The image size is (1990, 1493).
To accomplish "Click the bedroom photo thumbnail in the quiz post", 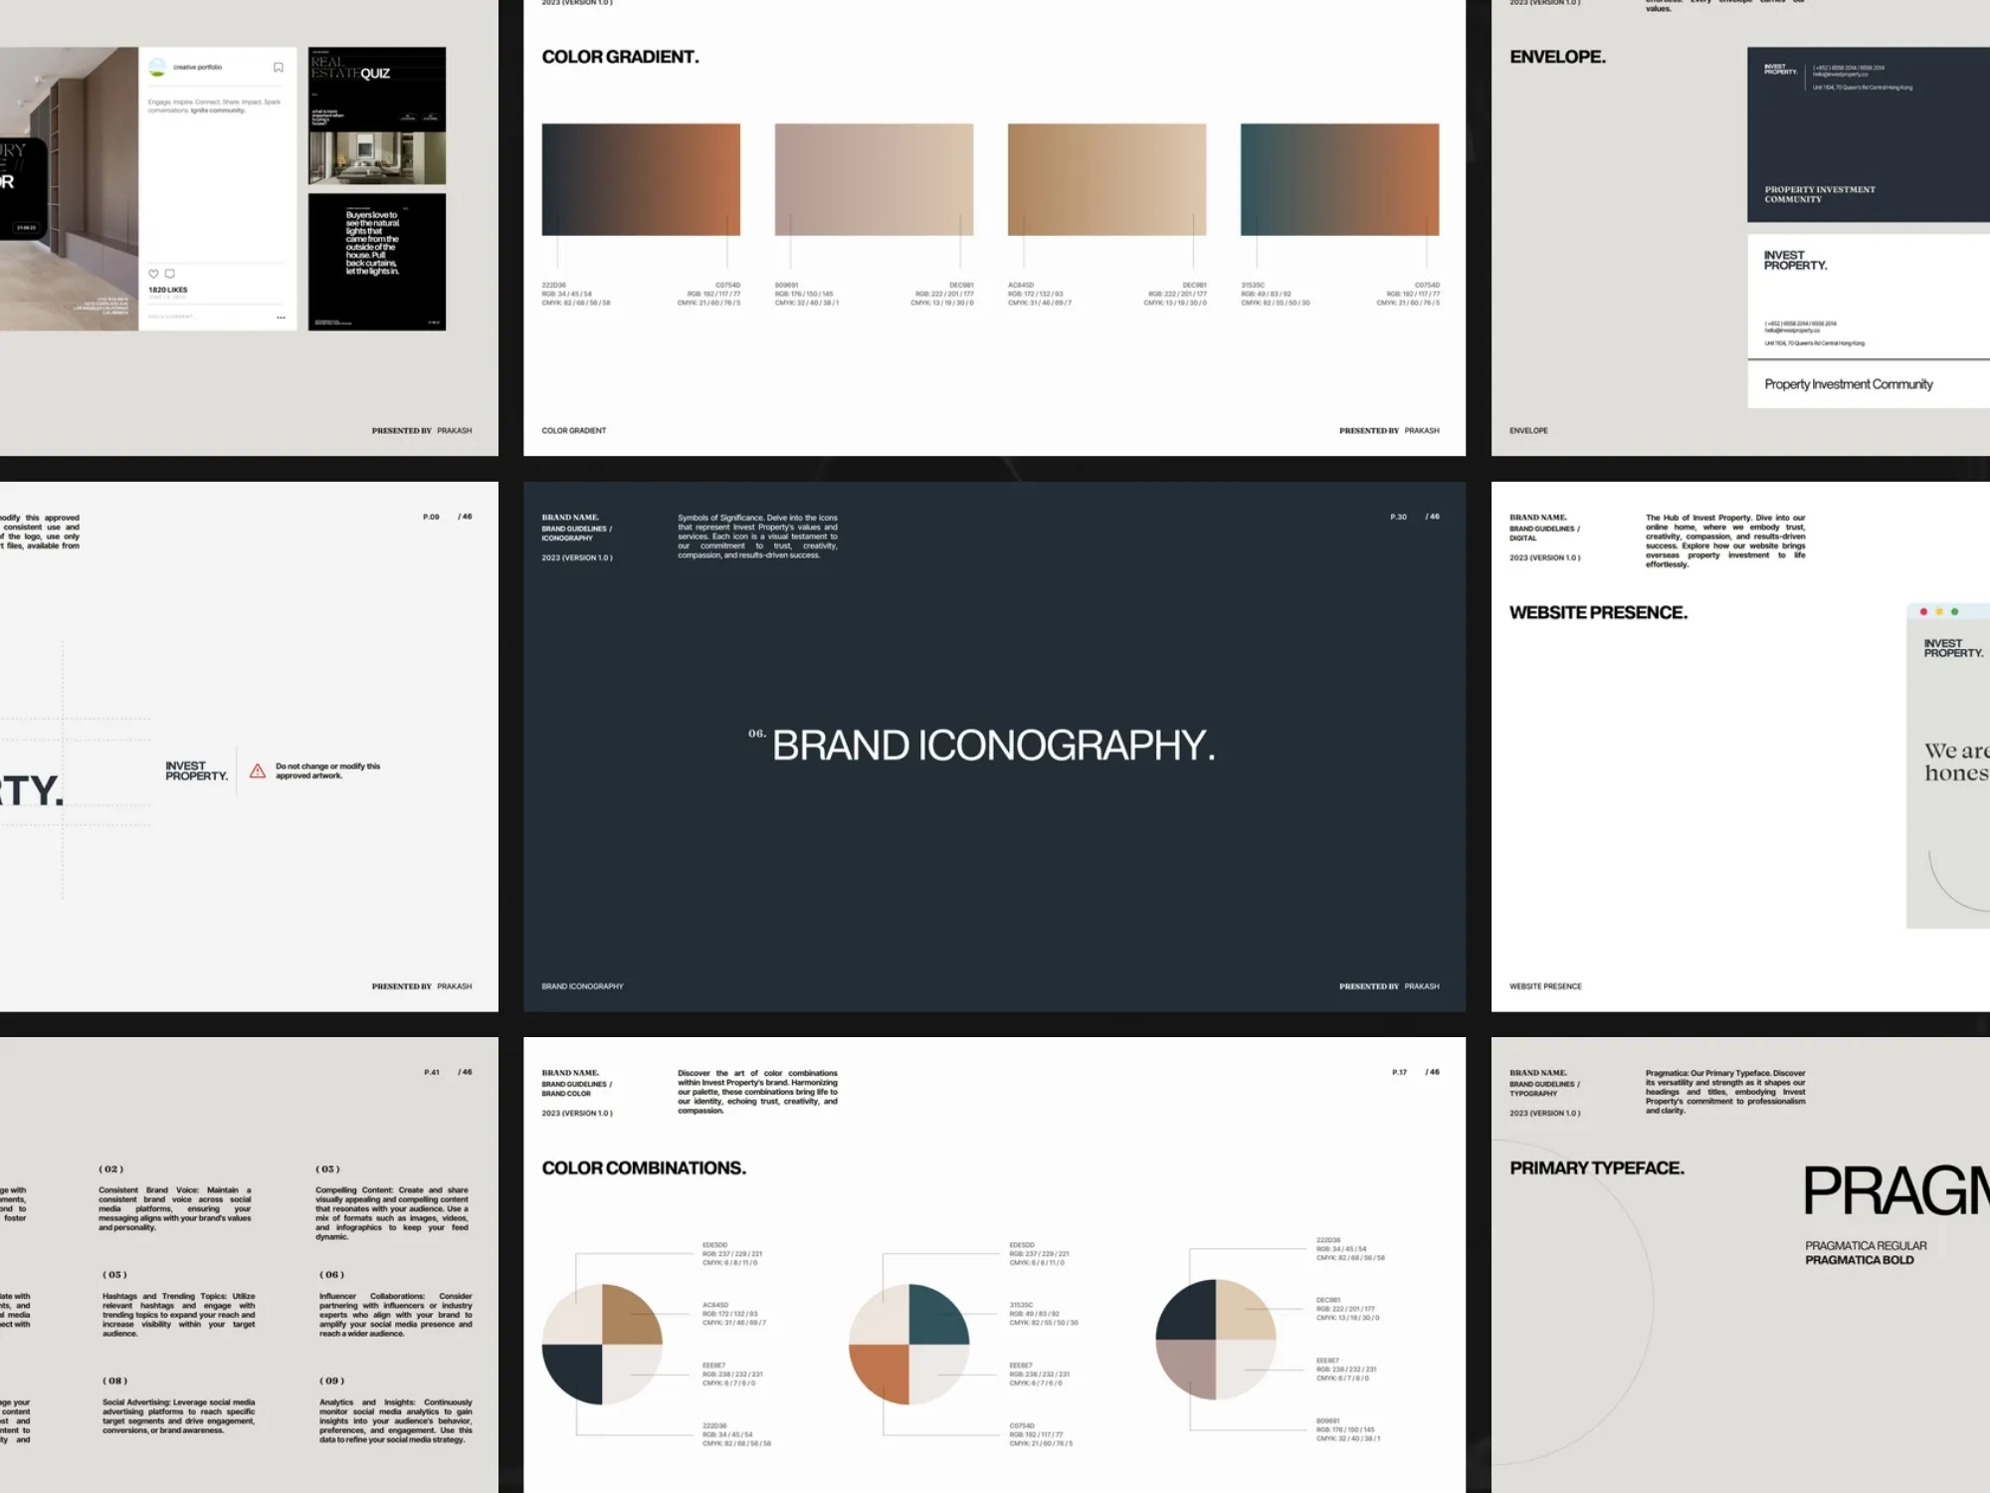I will pos(378,157).
